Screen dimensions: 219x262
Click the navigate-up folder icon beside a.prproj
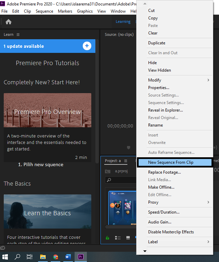pyautogui.click(x=108, y=171)
